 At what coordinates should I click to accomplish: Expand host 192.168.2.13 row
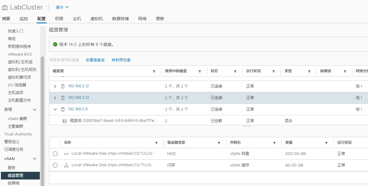click(x=55, y=98)
